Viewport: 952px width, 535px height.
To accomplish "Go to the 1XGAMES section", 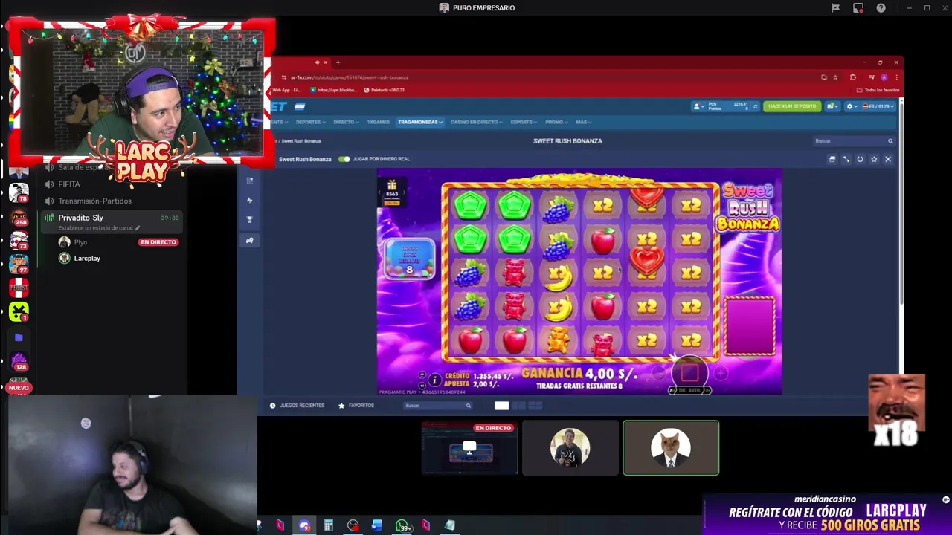I will pyautogui.click(x=378, y=122).
